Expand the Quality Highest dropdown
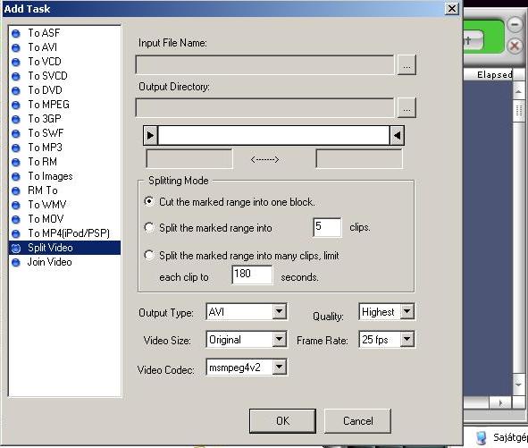Screen dimensions: 528x448 click(407, 311)
